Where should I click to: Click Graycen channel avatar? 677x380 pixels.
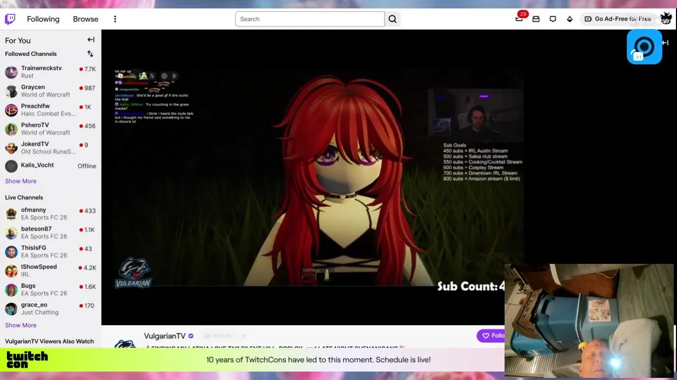click(x=11, y=91)
